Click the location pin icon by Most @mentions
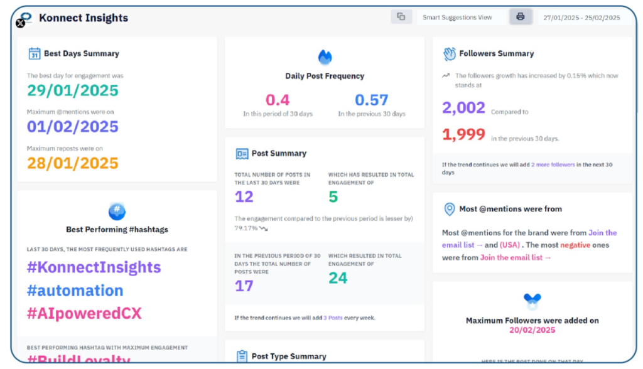Image resolution: width=643 pixels, height=369 pixels. coord(450,209)
